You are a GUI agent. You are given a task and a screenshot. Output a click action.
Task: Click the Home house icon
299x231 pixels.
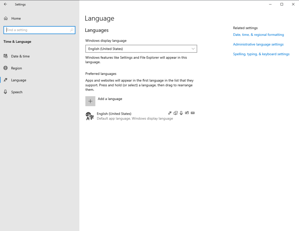click(6, 18)
